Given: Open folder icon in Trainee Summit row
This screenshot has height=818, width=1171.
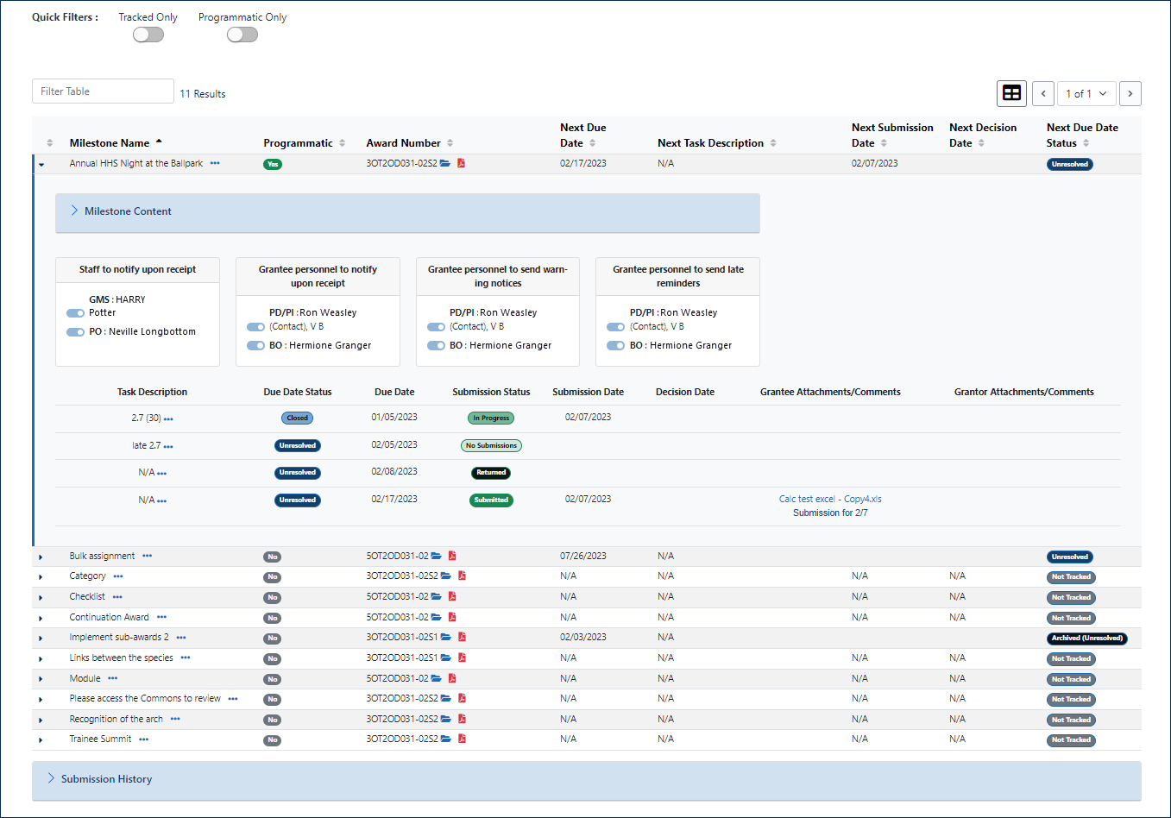Looking at the screenshot, I should click(x=446, y=739).
